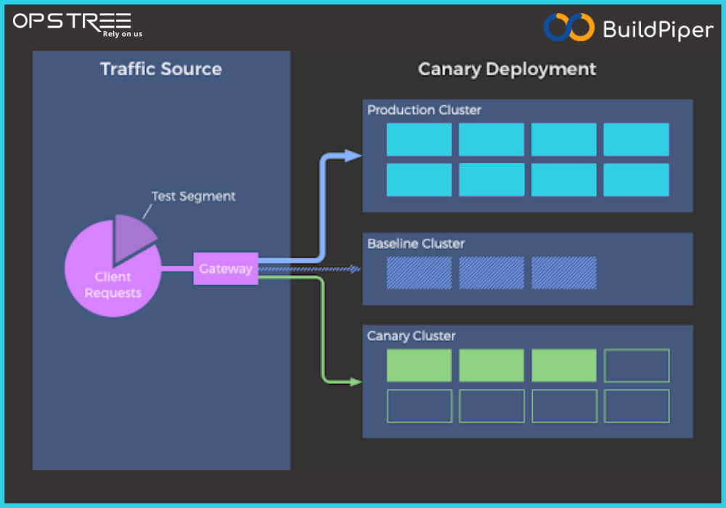This screenshot has width=726, height=508.
Task: Select the OPSTREE logo
Action: pyautogui.click(x=70, y=21)
